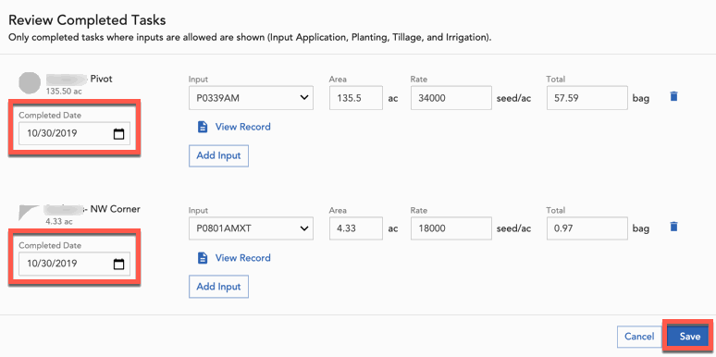Open View Record link for the Pivot task
716x357 pixels.
click(x=243, y=127)
